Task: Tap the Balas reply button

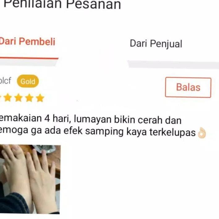Action: [188, 87]
